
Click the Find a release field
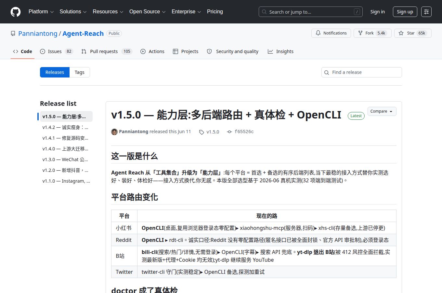point(362,72)
